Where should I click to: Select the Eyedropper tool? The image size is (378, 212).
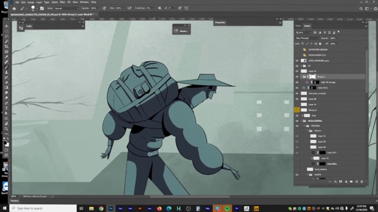tap(6, 57)
